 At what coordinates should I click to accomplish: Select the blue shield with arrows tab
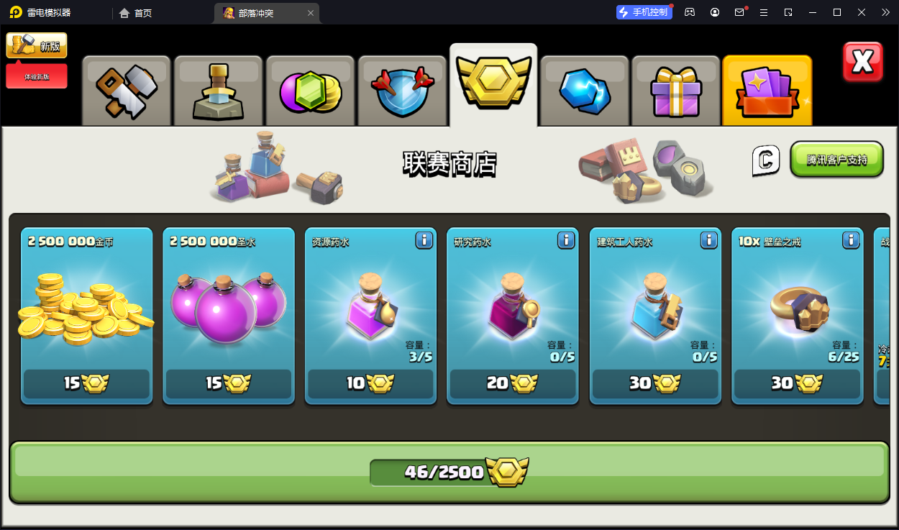pos(402,91)
